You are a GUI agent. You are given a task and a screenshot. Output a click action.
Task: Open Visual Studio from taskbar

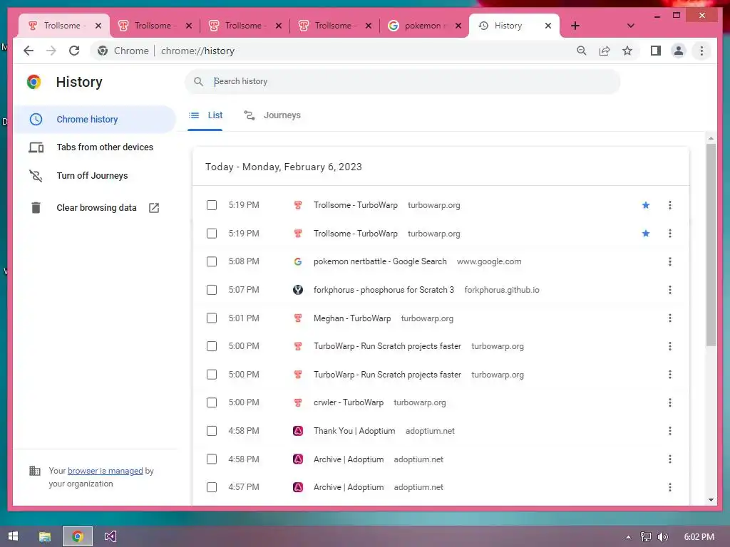point(110,537)
